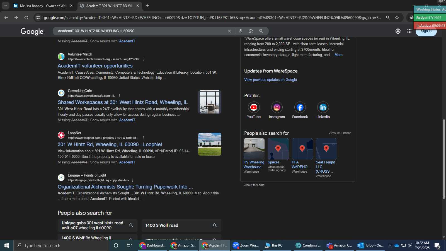This screenshot has height=251, width=446.
Task: Expand the WareSpace description with More
Action: pos(338,55)
